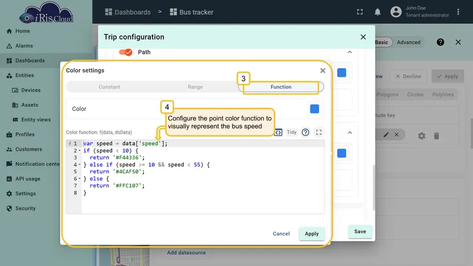The width and height of the screenshot is (473, 266).
Task: Switch to the Function tab
Action: pyautogui.click(x=281, y=87)
